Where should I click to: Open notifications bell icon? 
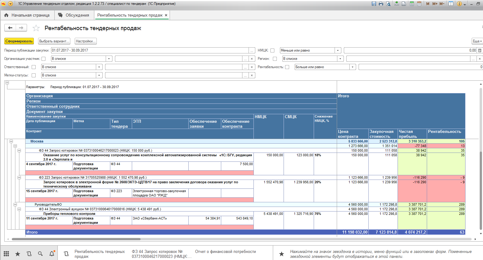(52, 254)
